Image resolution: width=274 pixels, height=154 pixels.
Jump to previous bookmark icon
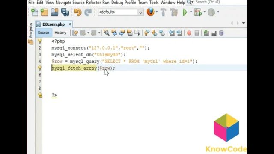146,33
